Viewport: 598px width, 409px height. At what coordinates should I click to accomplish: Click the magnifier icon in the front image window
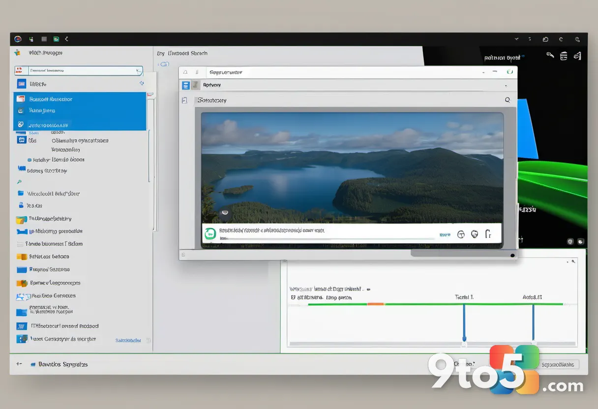(508, 100)
